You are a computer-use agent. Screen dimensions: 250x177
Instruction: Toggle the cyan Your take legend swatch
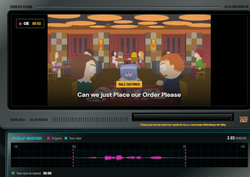point(66,138)
